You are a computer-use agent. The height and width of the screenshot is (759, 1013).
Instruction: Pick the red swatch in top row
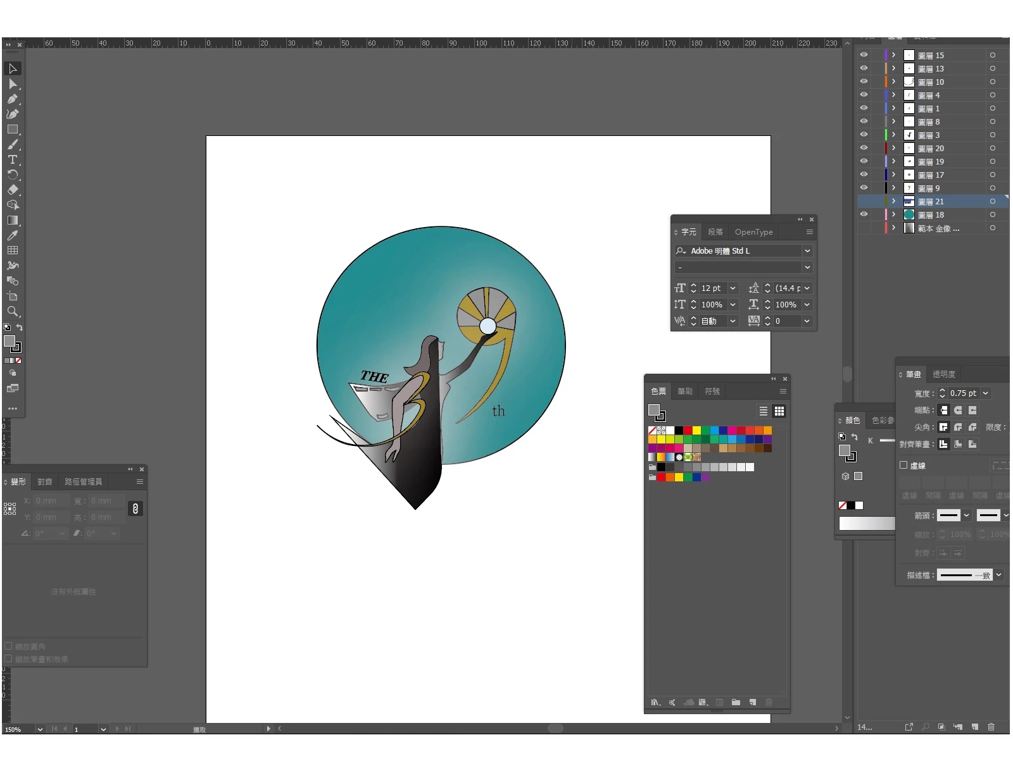688,430
